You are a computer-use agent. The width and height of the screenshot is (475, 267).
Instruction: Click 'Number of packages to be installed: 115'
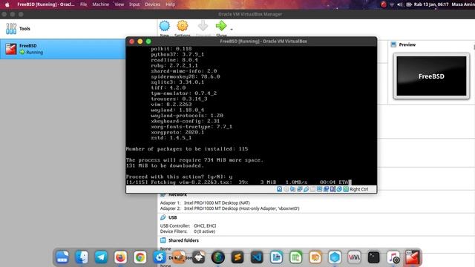pyautogui.click(x=187, y=149)
